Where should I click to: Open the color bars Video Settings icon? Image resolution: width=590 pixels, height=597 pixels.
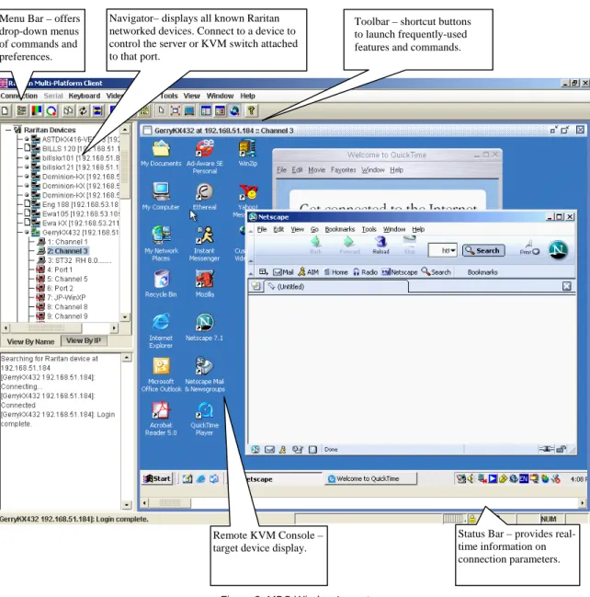[37, 110]
